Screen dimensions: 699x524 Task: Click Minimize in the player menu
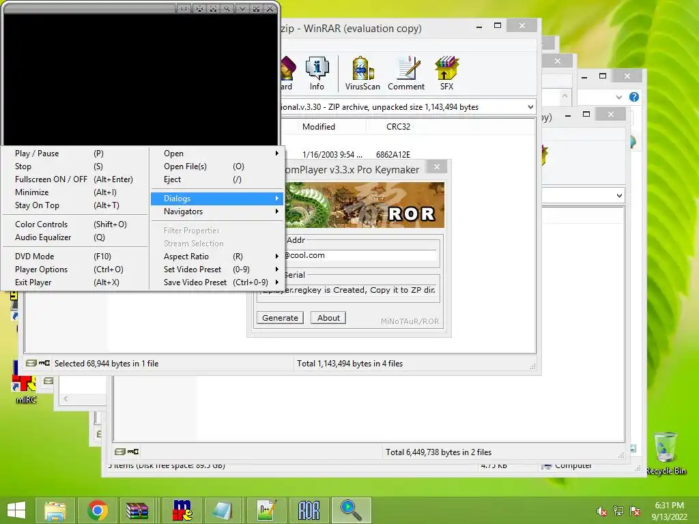coord(75,192)
